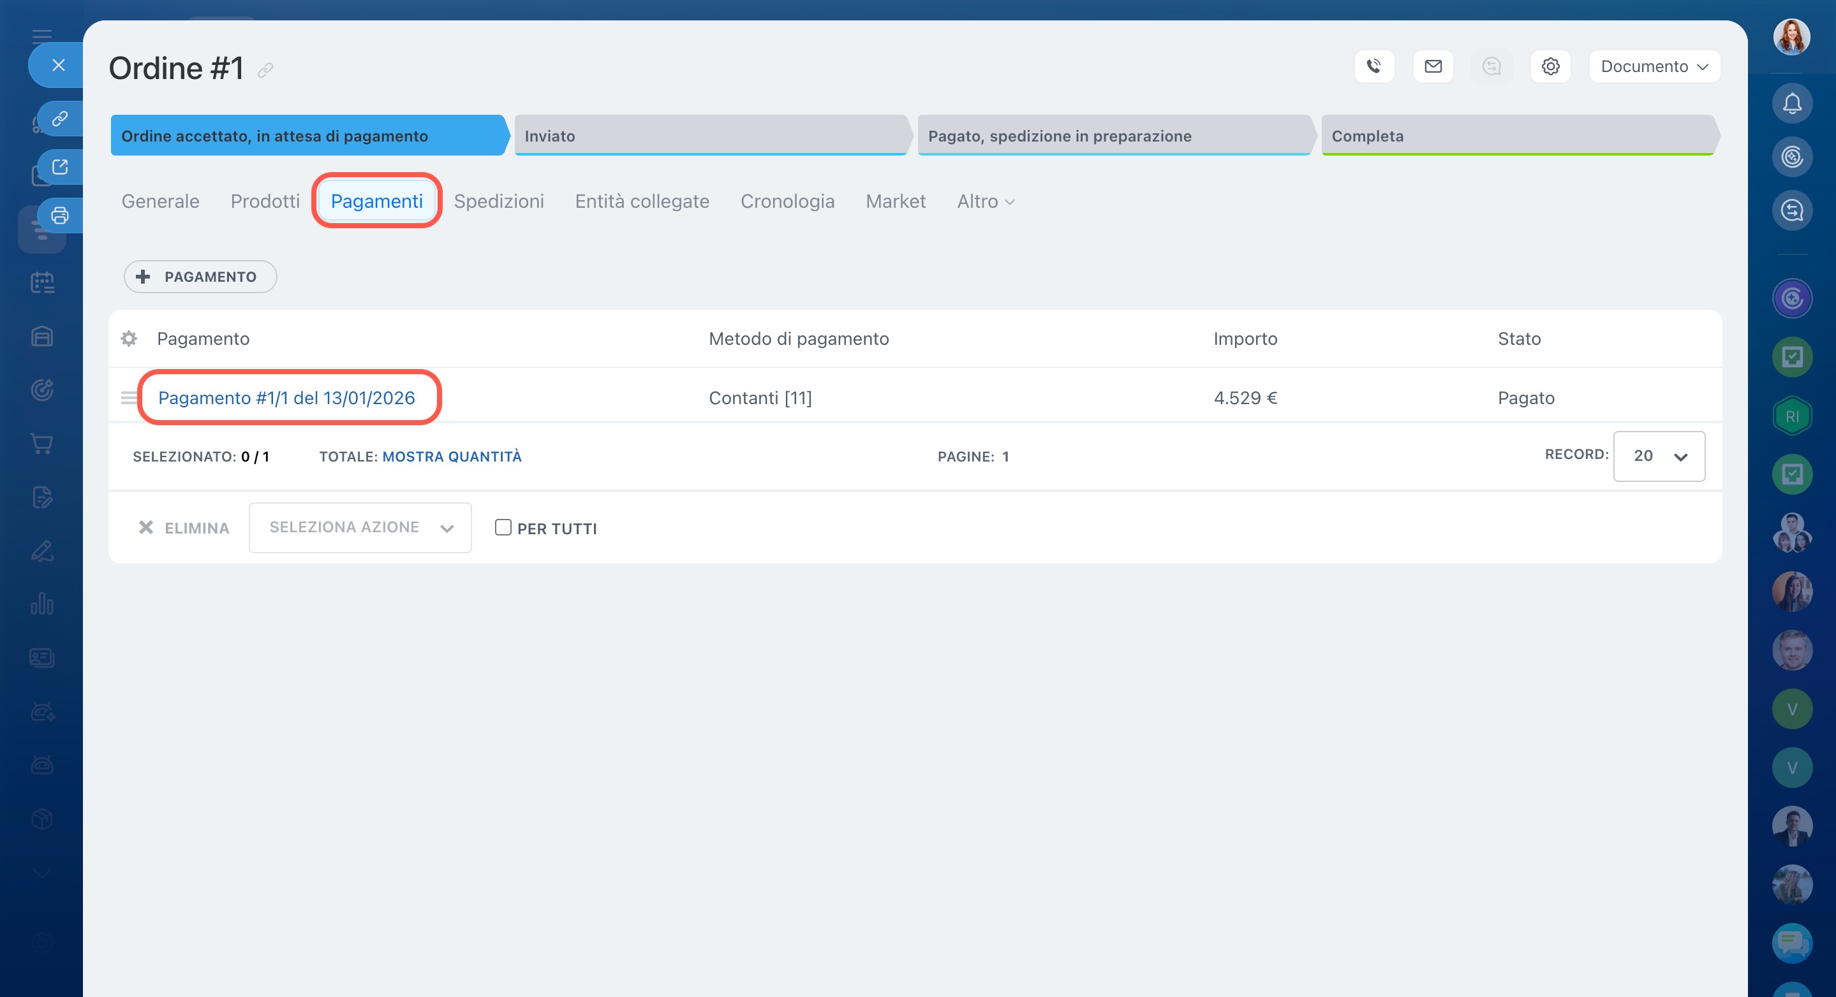This screenshot has height=997, width=1836.
Task: Open the records per page dropdown
Action: (x=1659, y=456)
